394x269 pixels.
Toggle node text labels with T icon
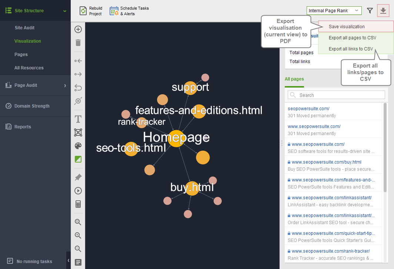pyautogui.click(x=78, y=119)
